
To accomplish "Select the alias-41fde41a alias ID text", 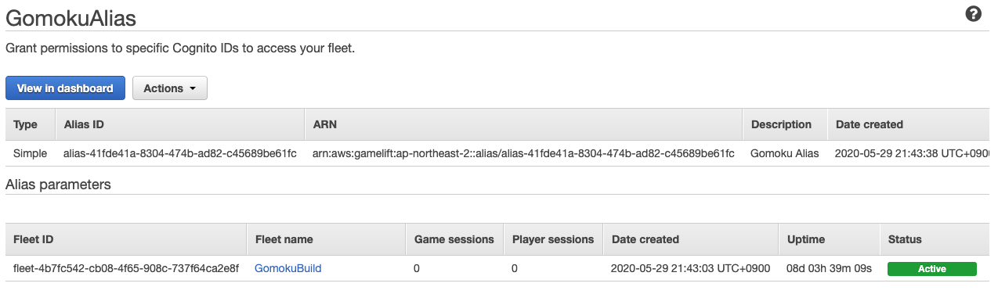I will pyautogui.click(x=179, y=153).
